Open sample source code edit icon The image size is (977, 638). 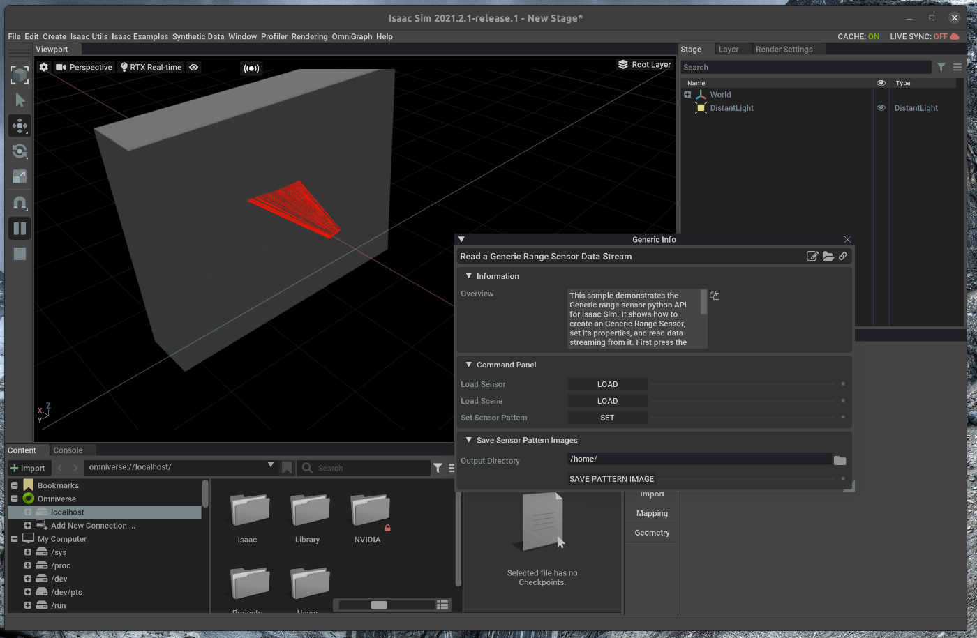(812, 256)
